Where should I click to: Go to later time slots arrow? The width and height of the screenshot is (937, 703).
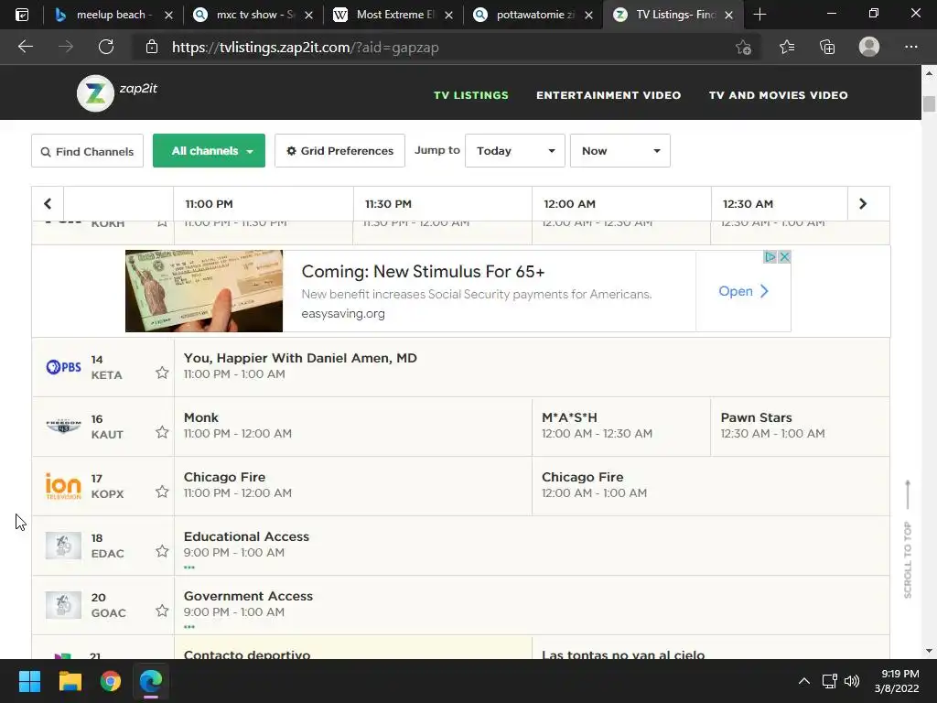(x=863, y=204)
